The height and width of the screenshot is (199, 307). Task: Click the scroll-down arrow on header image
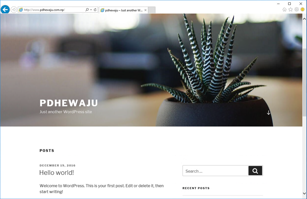click(269, 113)
